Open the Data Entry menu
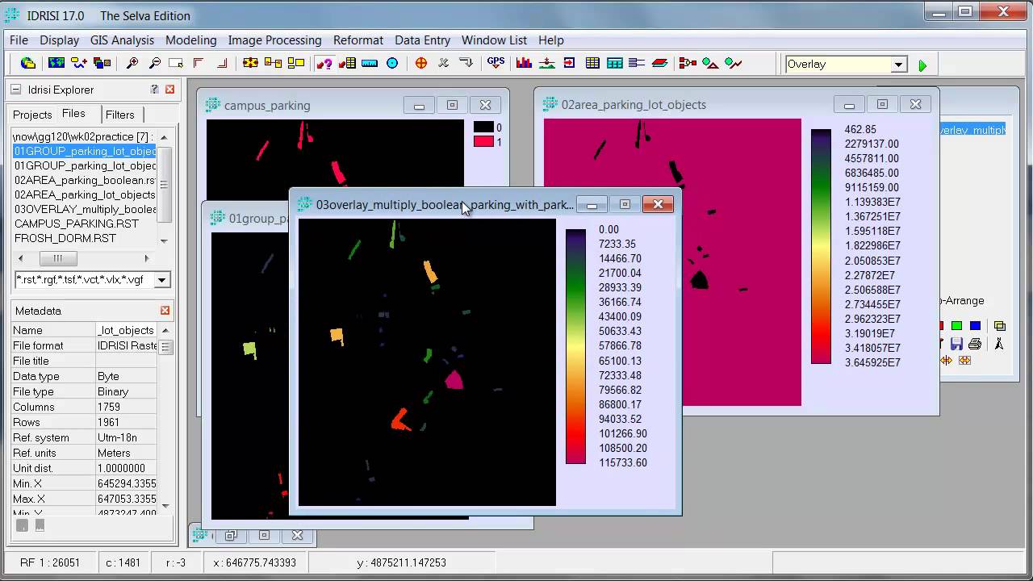Screen dimensions: 1033x581 [x=423, y=40]
